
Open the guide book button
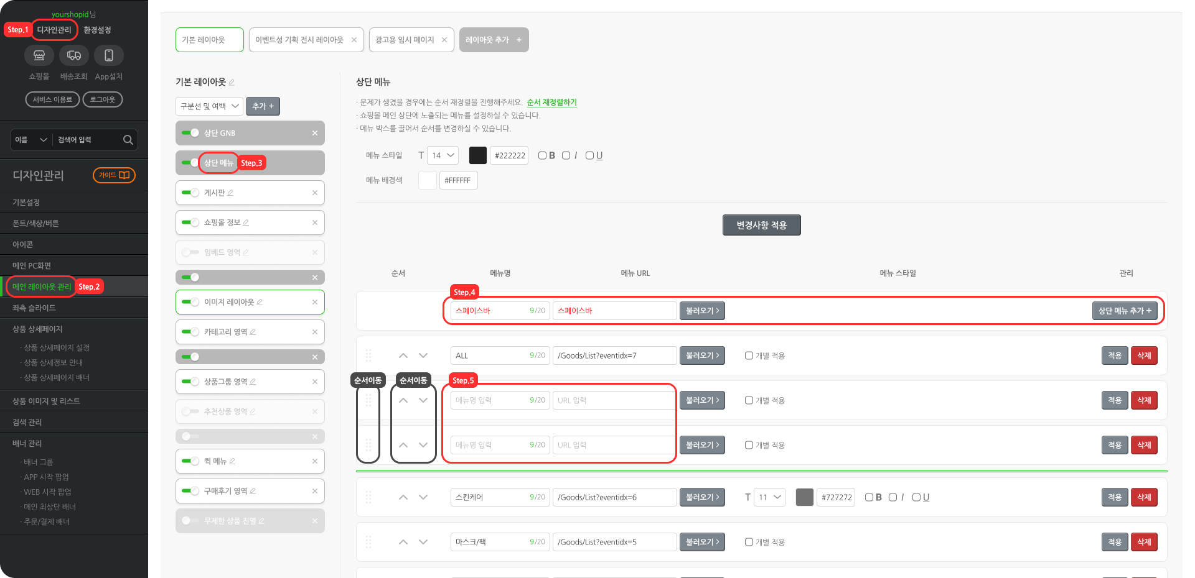click(114, 175)
